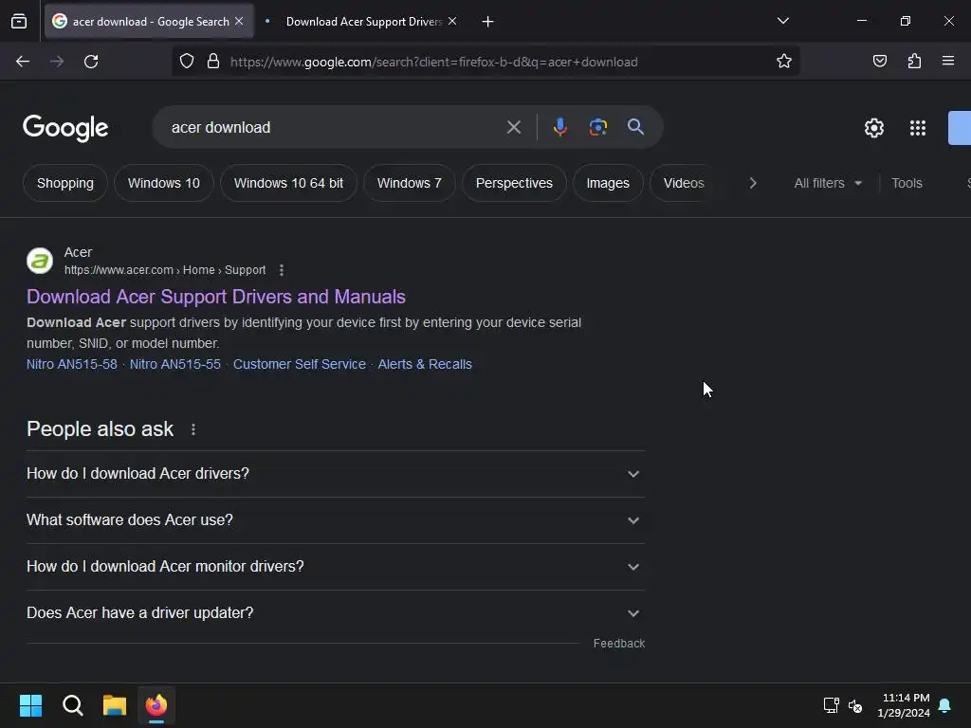The height and width of the screenshot is (728, 971).
Task: Reload the current page
Action: [91, 62]
